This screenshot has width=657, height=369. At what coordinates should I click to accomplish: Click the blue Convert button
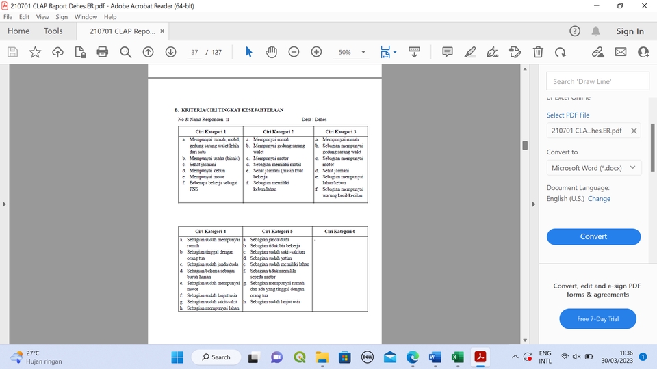point(594,236)
